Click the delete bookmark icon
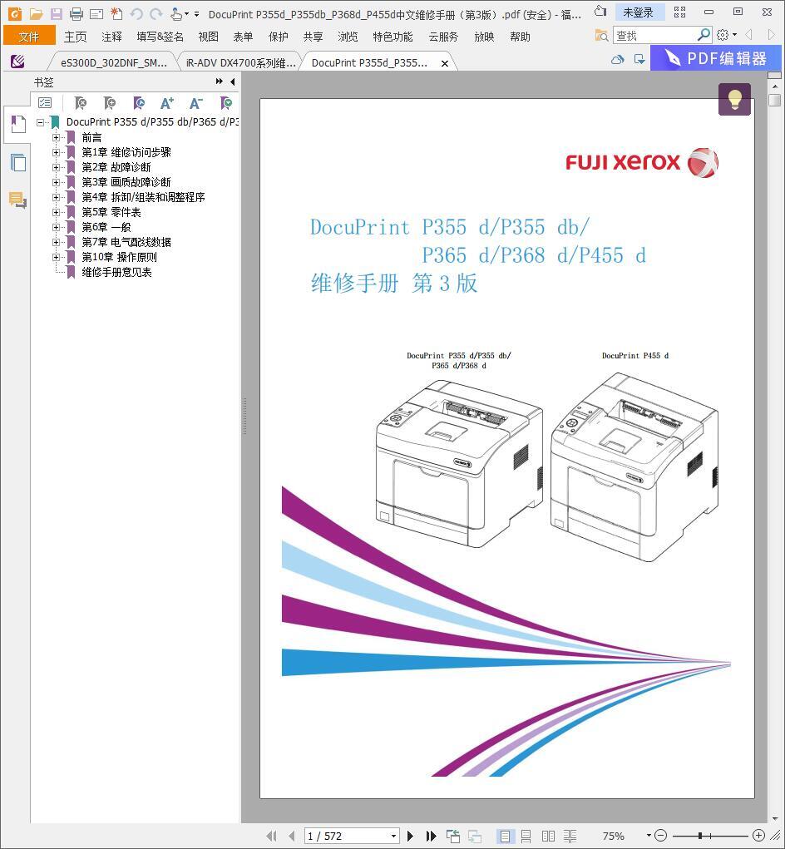 [x=80, y=103]
